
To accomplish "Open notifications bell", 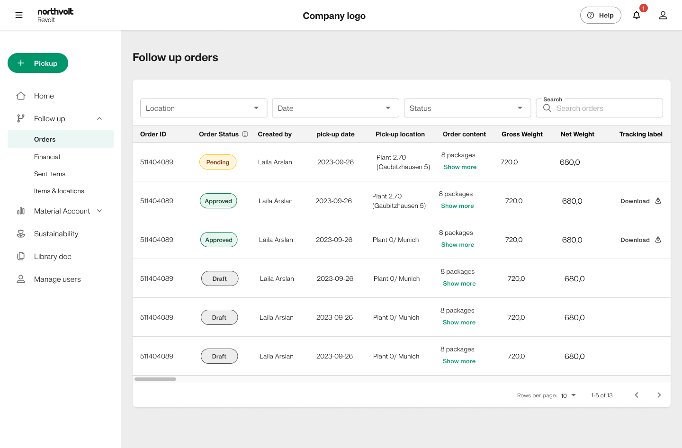I will (637, 15).
